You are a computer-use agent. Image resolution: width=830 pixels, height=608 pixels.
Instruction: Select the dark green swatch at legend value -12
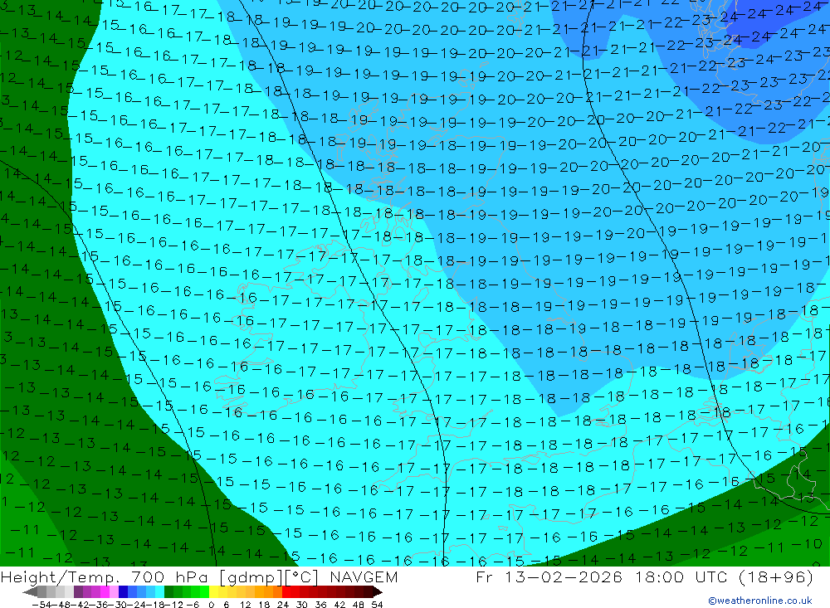click(168, 592)
